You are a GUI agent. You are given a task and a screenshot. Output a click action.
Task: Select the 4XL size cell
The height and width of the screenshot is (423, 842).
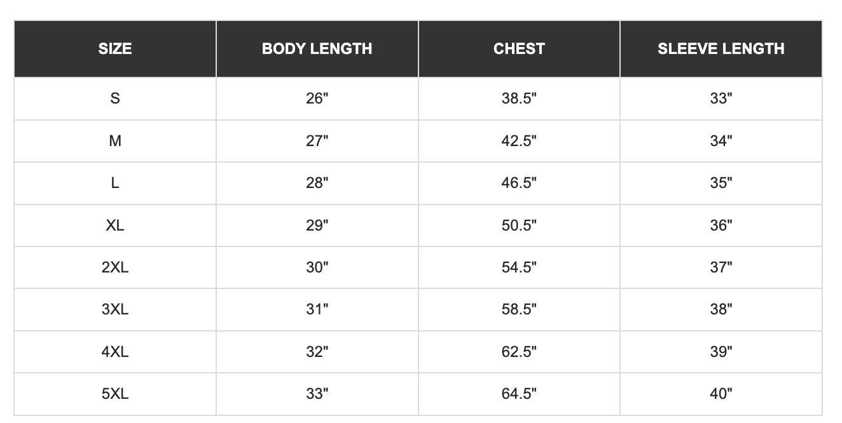click(x=115, y=351)
